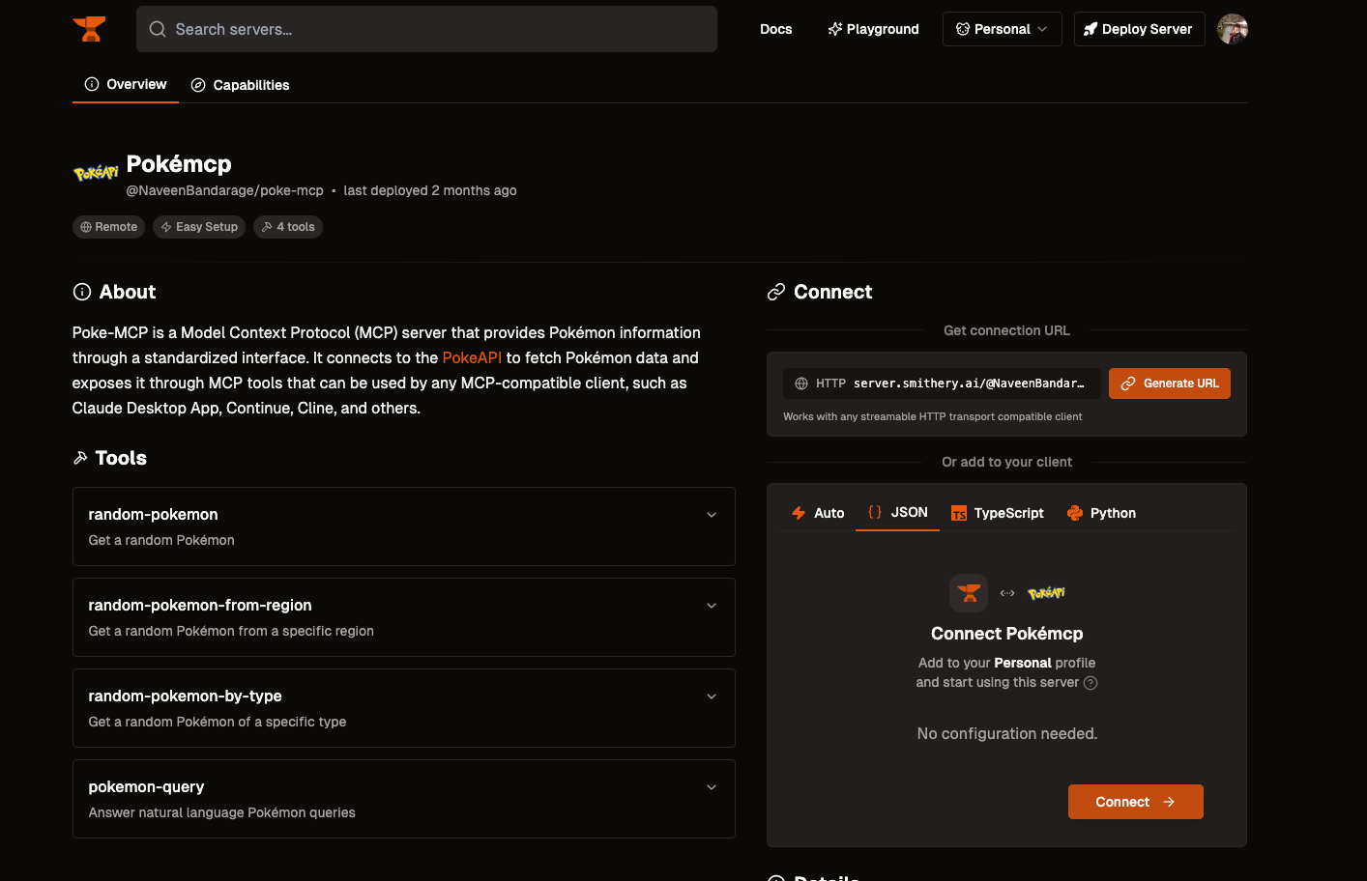Open the Personal profile dropdown

point(1002,29)
